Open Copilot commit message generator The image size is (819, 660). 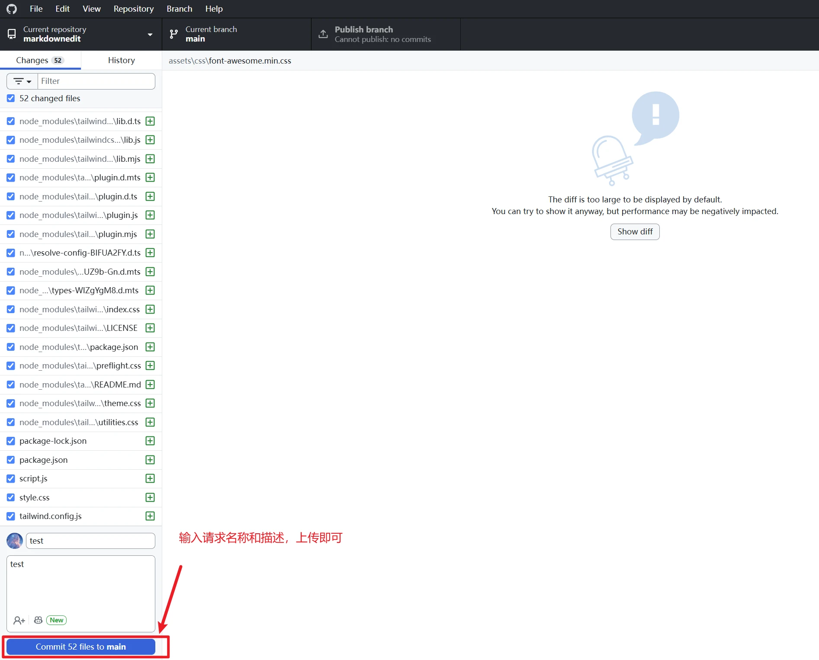click(38, 620)
